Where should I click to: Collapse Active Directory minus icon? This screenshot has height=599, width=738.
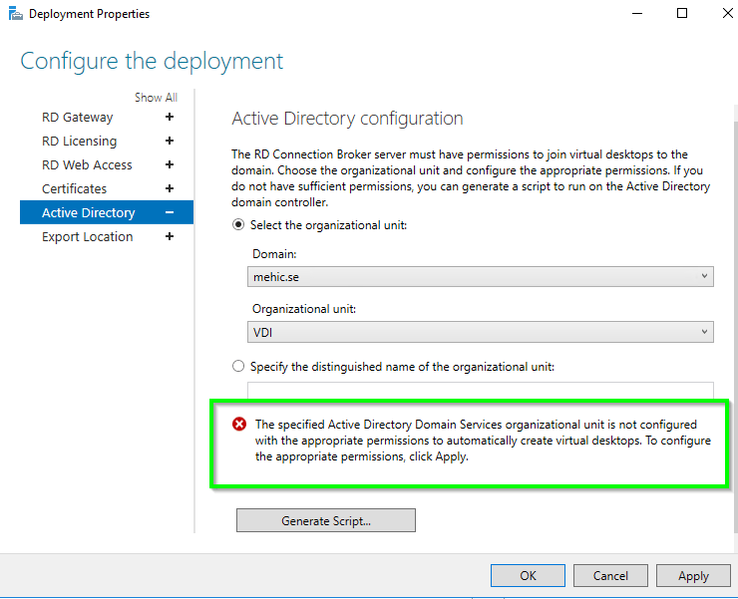coord(170,212)
